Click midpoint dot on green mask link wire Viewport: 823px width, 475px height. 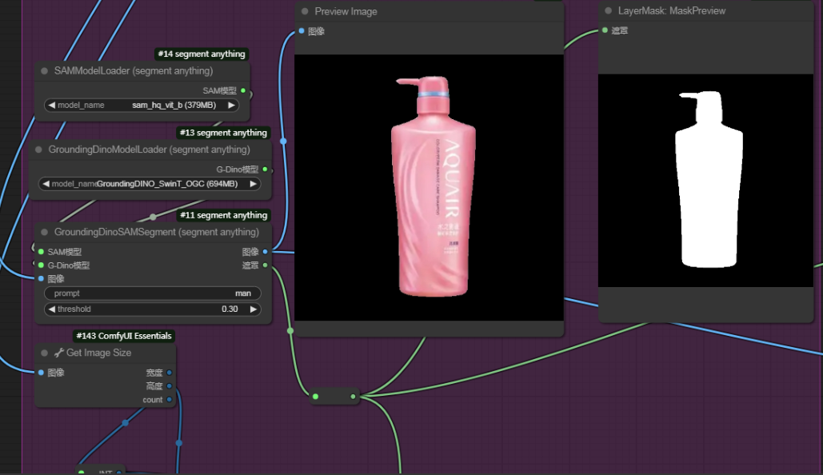pos(290,331)
